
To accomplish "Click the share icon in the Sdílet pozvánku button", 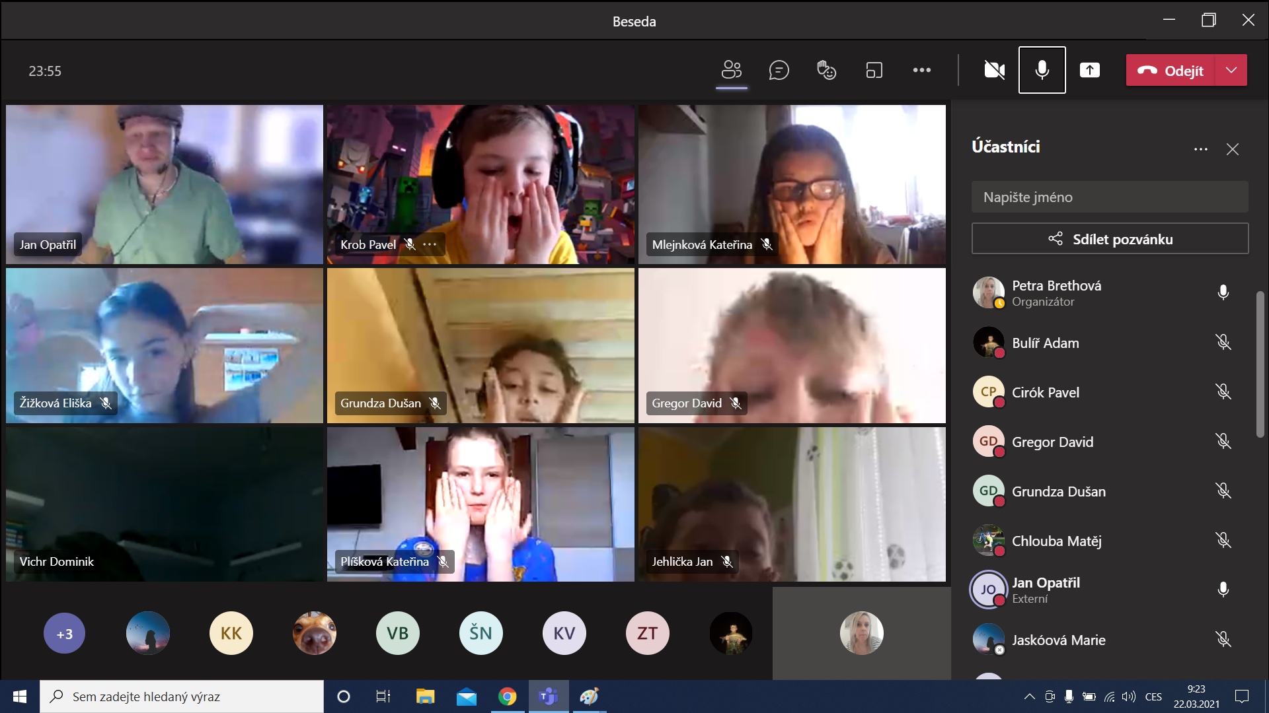I will pos(1056,239).
